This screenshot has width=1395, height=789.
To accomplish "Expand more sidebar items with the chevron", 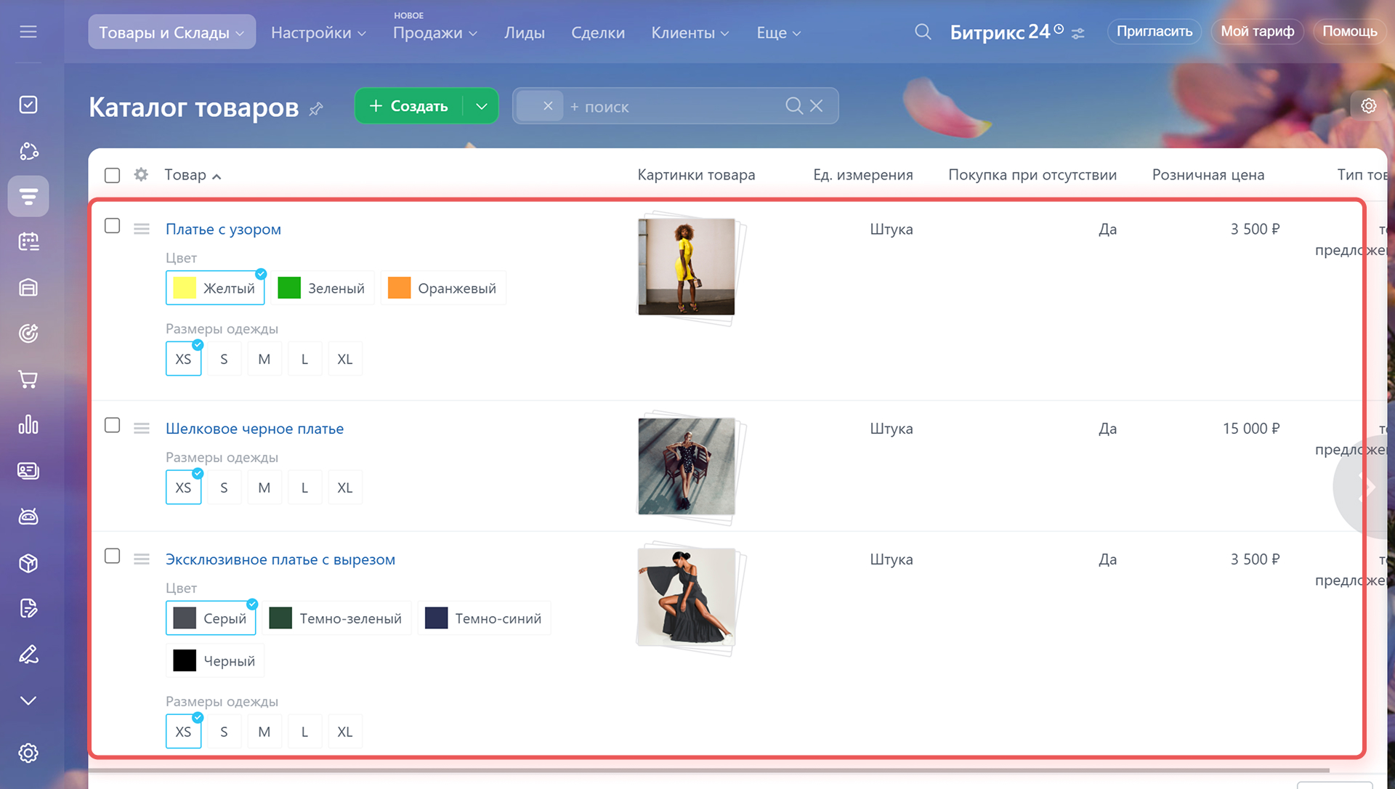I will coord(28,700).
